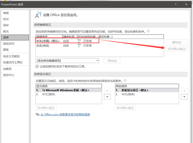
Task: Select display language 与 Microsoft Windows 匹配
Action: [x=69, y=90]
